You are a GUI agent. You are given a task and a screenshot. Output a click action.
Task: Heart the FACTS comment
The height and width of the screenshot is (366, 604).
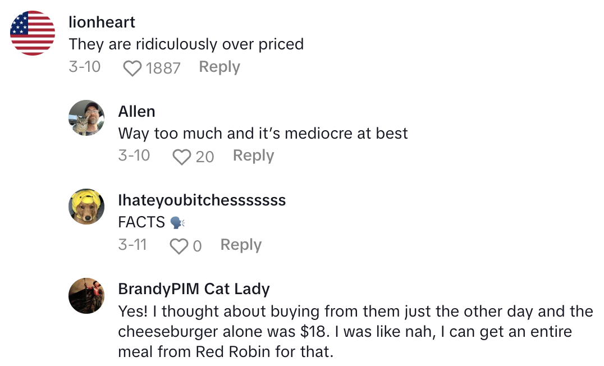179,246
